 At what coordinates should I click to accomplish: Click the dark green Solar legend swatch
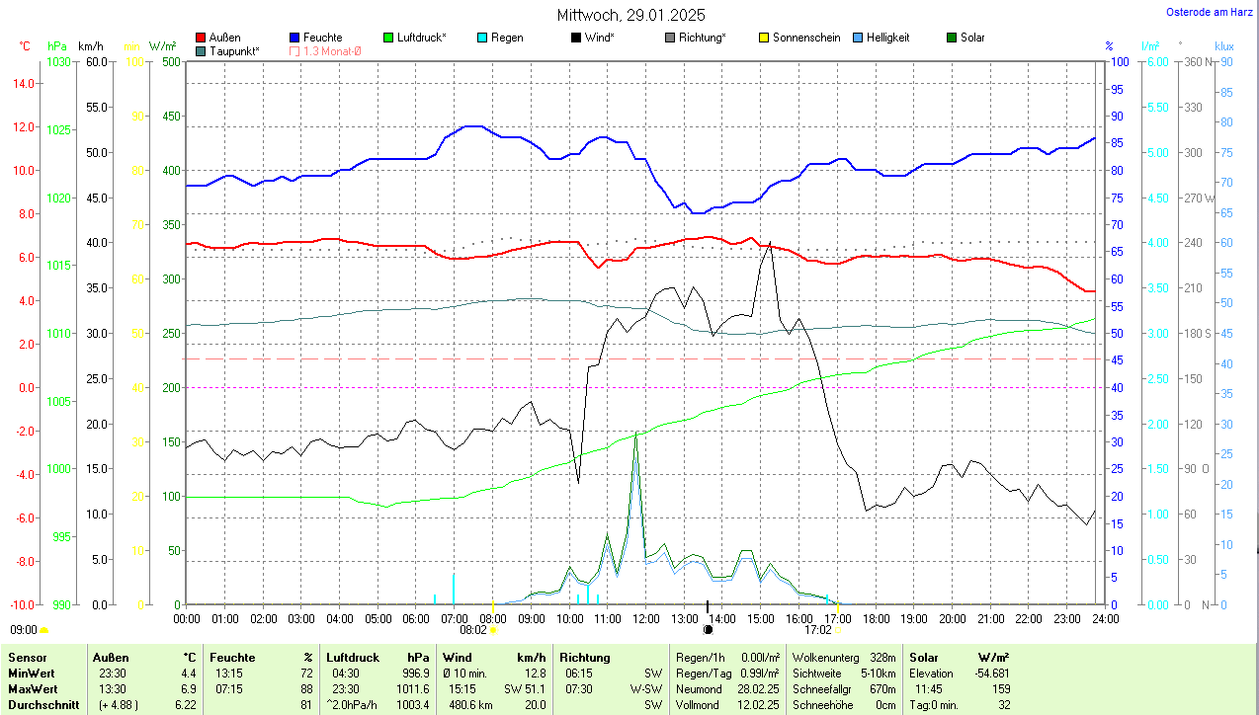coord(952,38)
